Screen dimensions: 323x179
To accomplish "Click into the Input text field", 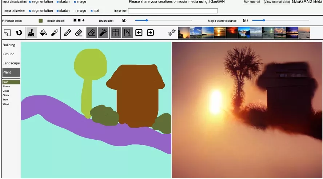I will (173, 11).
